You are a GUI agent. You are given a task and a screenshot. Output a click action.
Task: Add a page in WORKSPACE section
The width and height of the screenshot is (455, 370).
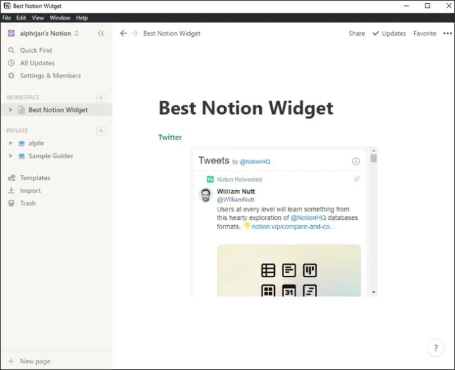[101, 97]
